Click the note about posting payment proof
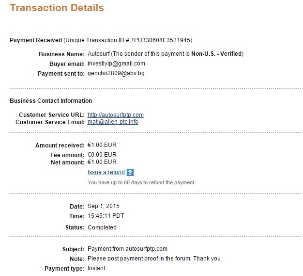 pos(154,259)
